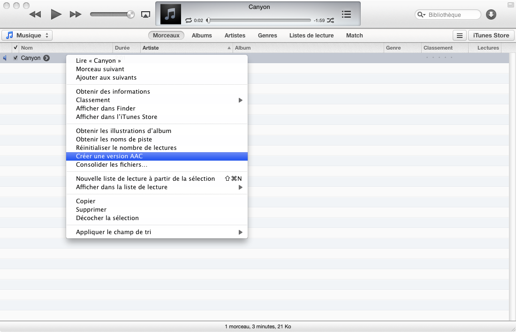
Task: Click the sidebar menu lines button
Action: (x=460, y=36)
